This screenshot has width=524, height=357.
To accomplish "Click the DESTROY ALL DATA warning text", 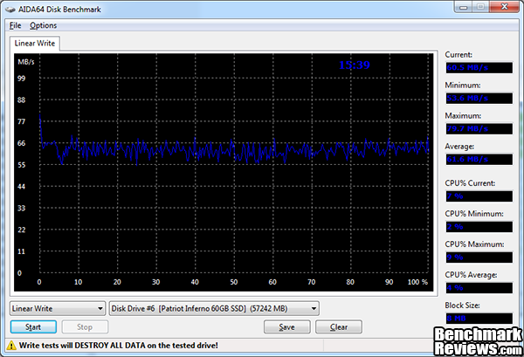I will (118, 346).
